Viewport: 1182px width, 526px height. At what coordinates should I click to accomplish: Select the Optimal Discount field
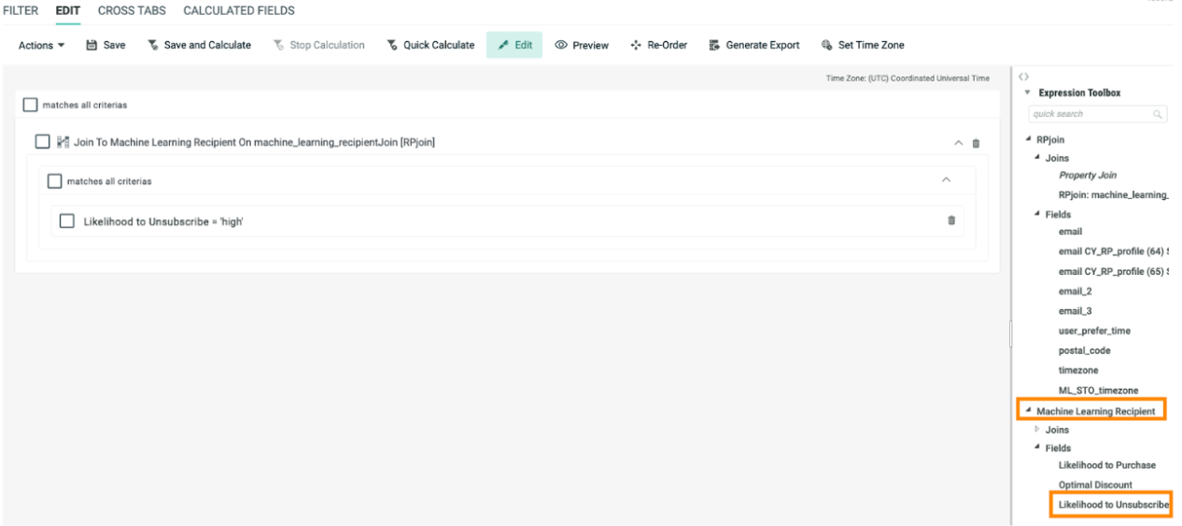coord(1095,485)
